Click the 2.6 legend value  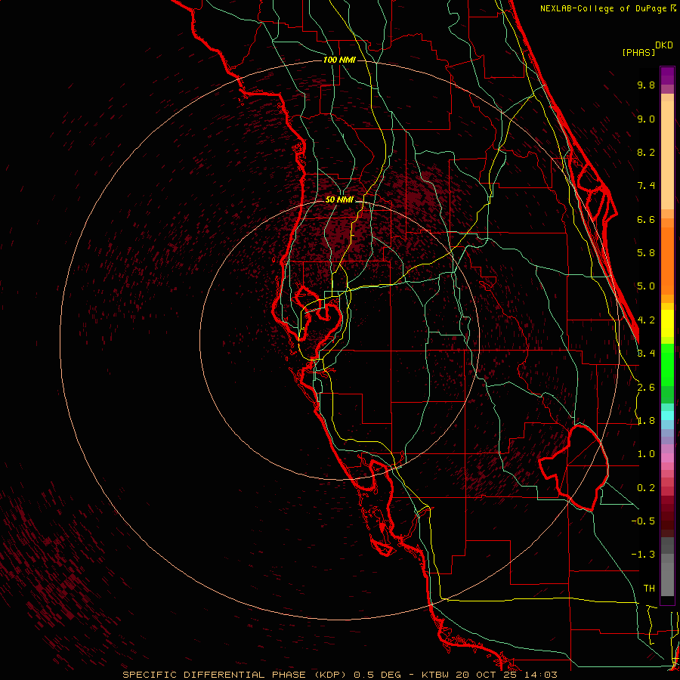(x=646, y=388)
